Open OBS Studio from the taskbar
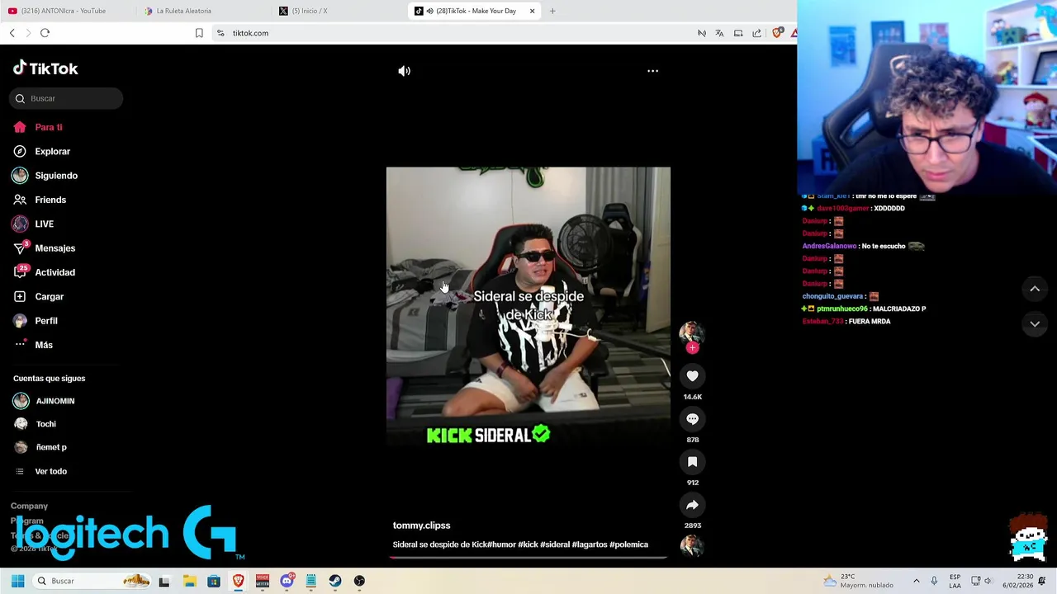Viewport: 1057px width, 594px height. [x=359, y=581]
